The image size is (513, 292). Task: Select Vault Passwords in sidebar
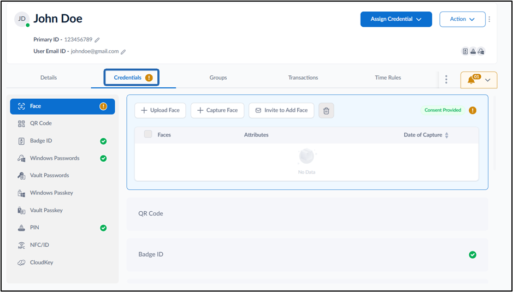[62, 176]
